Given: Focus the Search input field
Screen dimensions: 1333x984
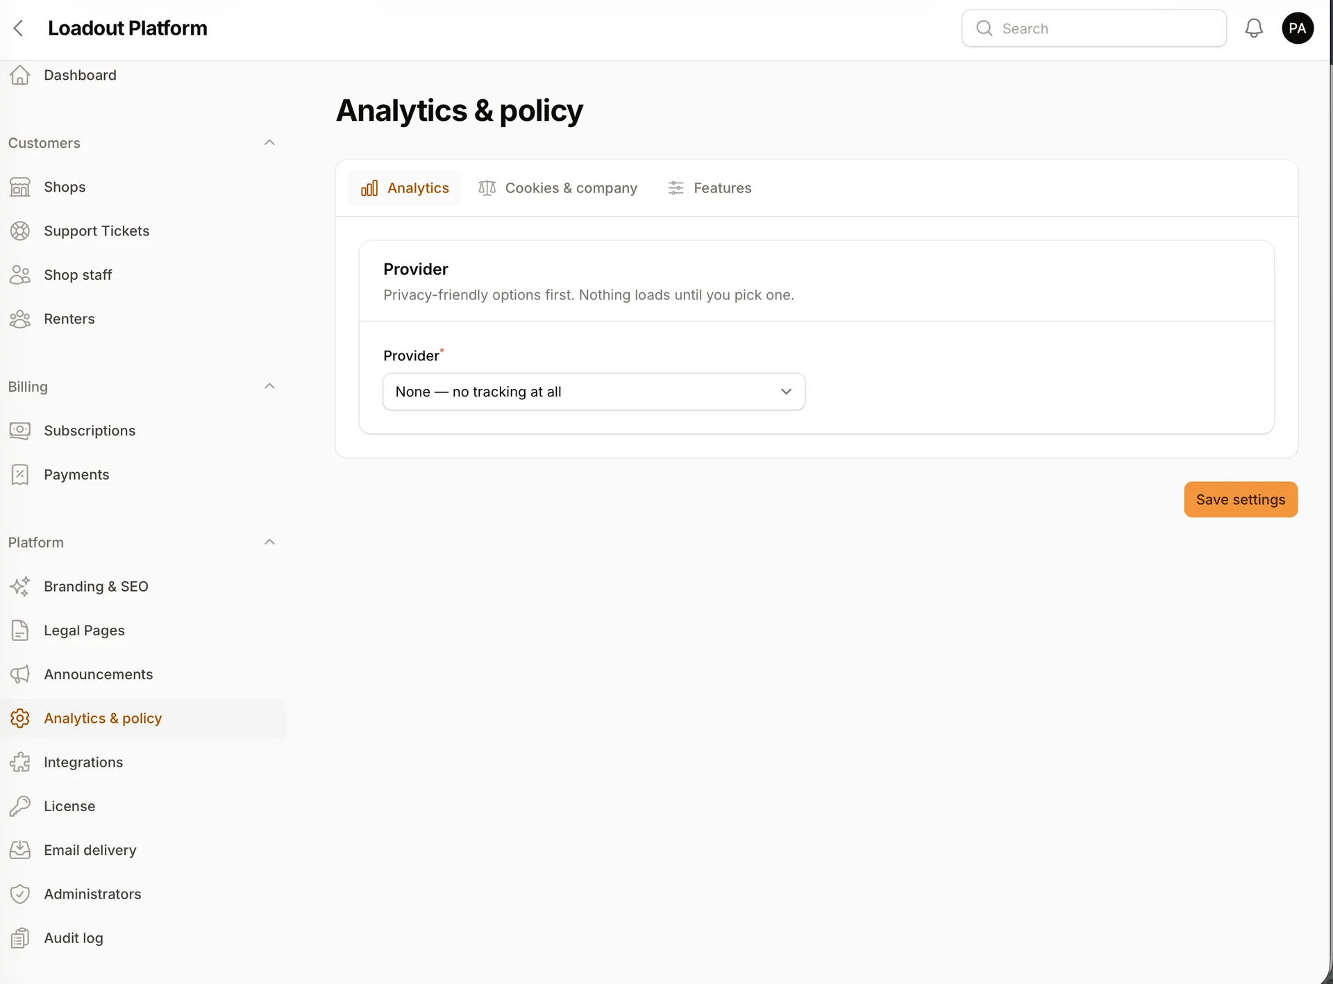Looking at the screenshot, I should [x=1094, y=28].
